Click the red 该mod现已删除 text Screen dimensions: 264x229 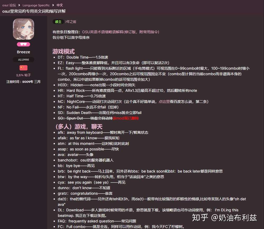pyautogui.click(x=126, y=118)
